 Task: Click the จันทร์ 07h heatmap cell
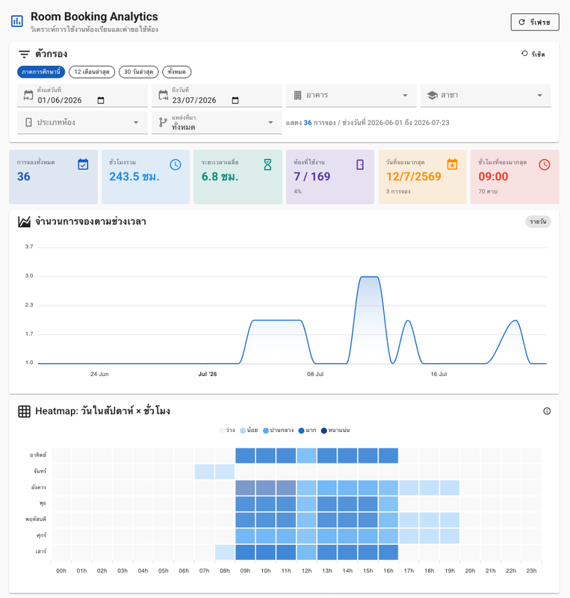tap(205, 472)
